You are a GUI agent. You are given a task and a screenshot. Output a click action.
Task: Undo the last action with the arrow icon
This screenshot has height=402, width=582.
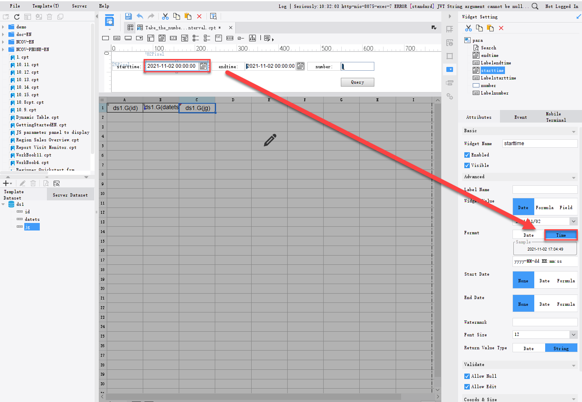coord(140,16)
